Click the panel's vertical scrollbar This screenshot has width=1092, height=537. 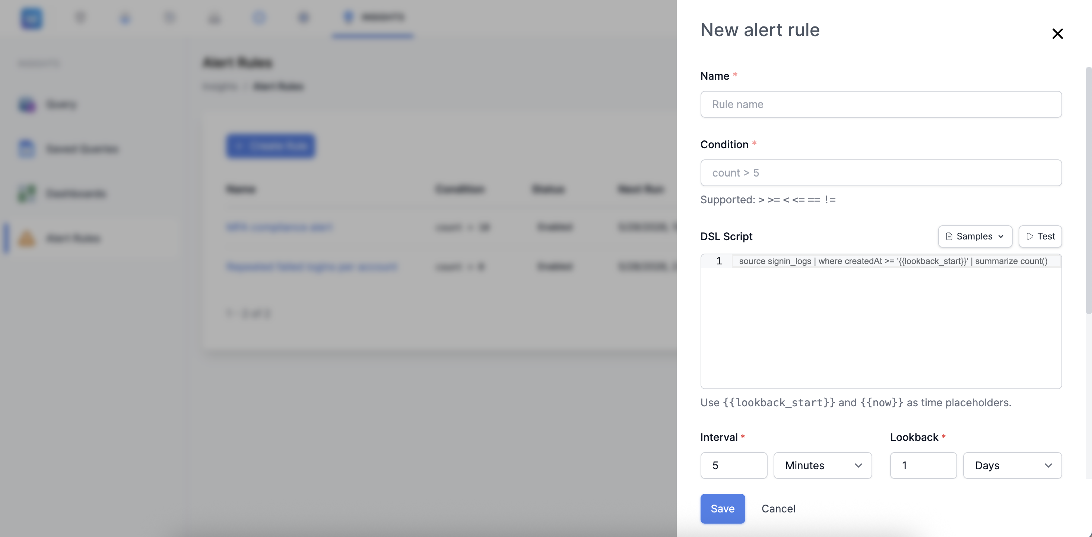[x=1088, y=191]
